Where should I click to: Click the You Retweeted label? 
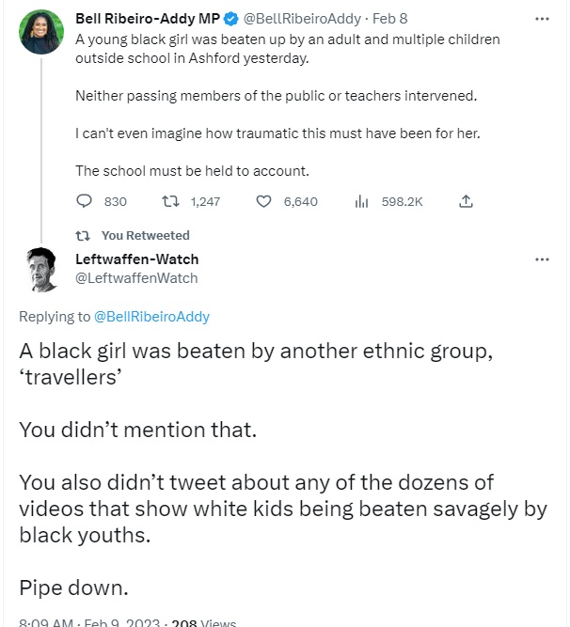tap(145, 235)
